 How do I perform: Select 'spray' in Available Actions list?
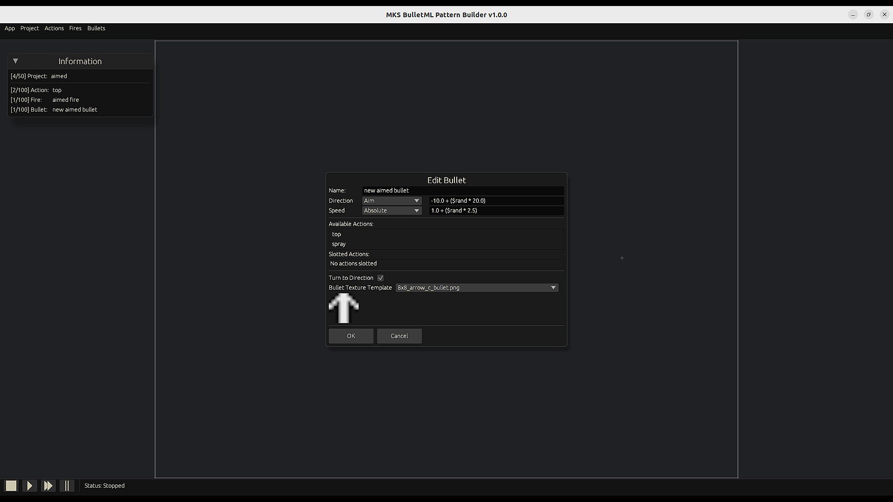click(339, 244)
